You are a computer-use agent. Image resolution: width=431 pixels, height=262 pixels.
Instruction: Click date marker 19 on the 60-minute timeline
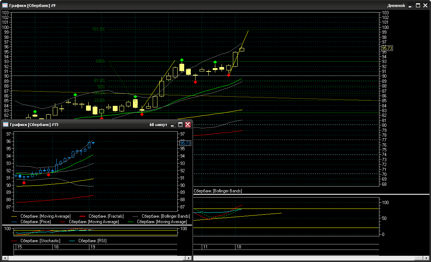93,247
